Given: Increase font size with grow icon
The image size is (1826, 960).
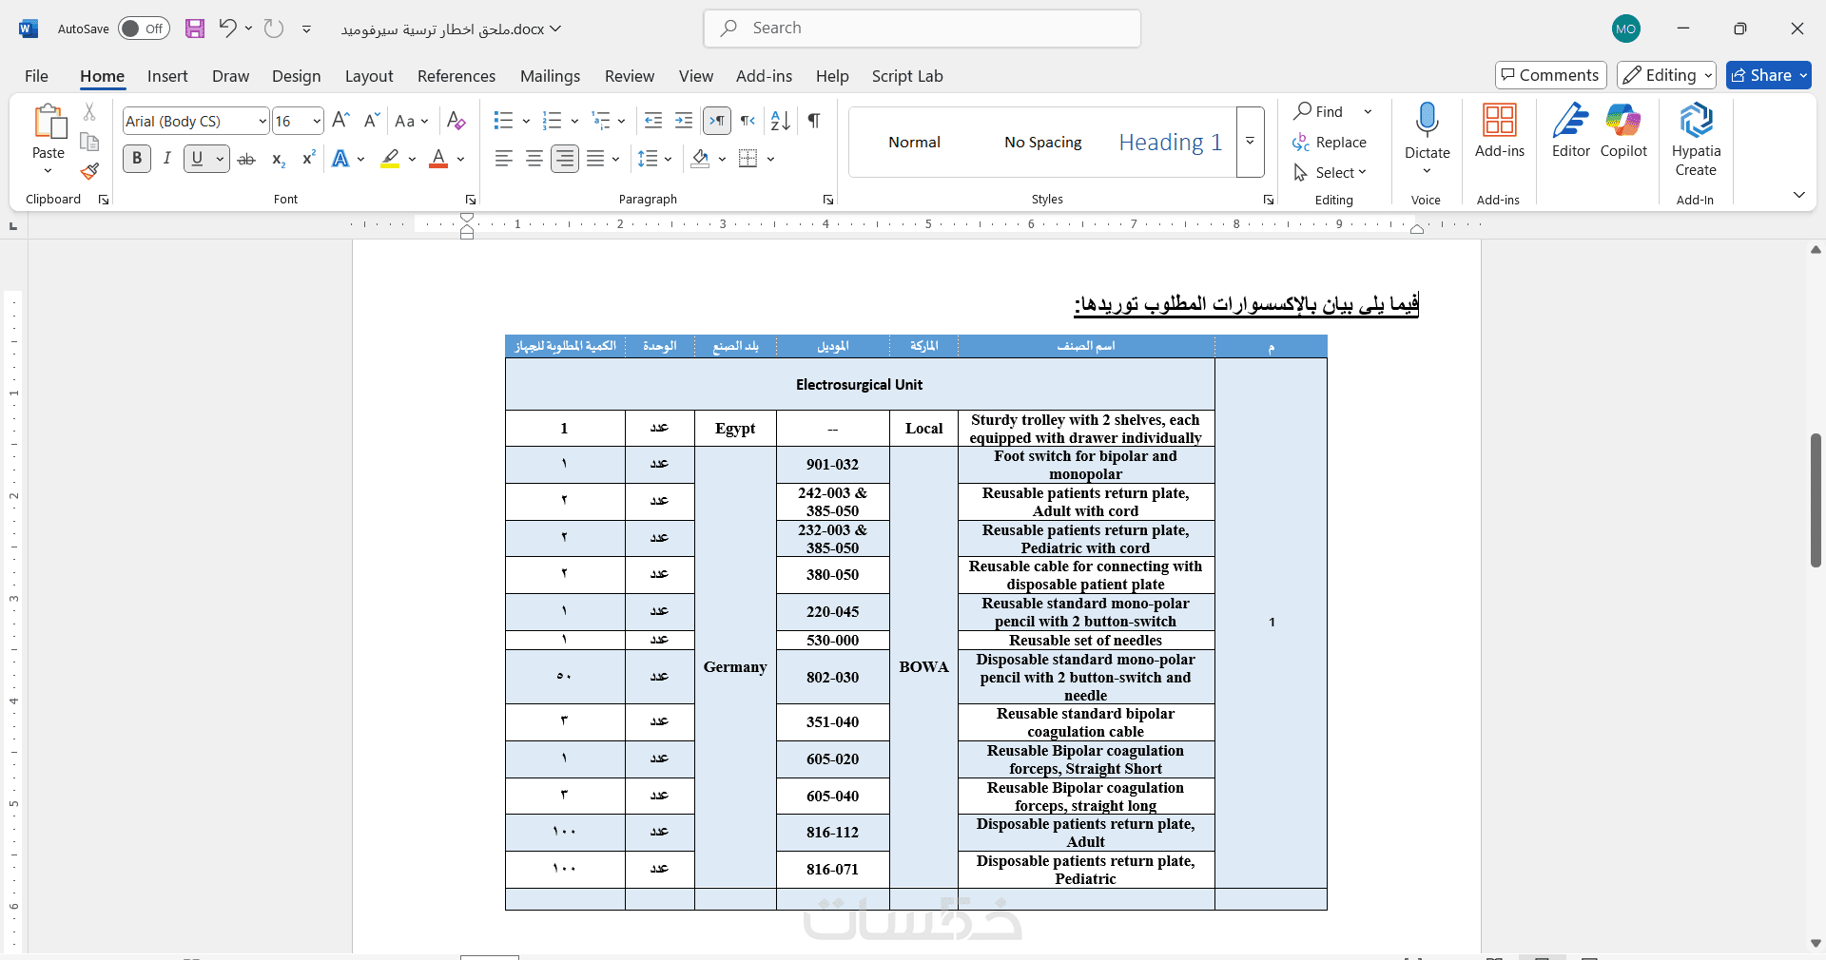Looking at the screenshot, I should [x=341, y=121].
